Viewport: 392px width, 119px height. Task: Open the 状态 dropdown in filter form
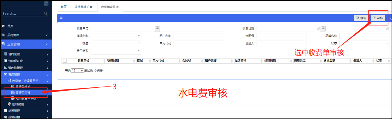click(x=365, y=44)
